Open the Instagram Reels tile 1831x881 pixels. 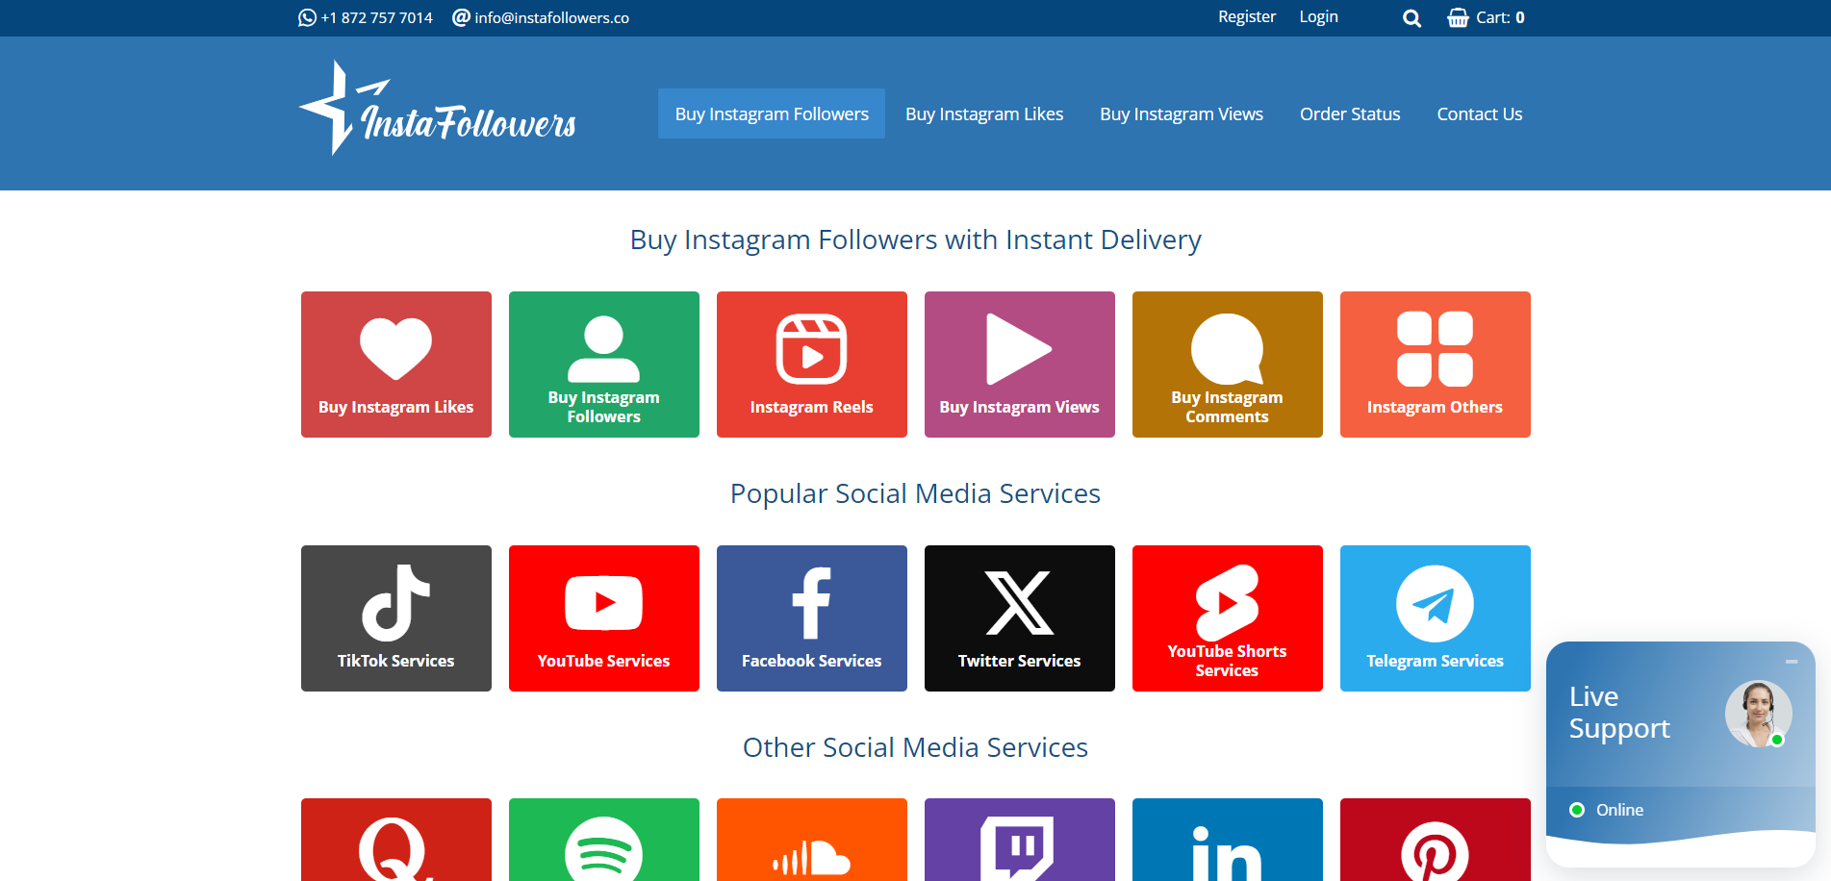(x=812, y=365)
